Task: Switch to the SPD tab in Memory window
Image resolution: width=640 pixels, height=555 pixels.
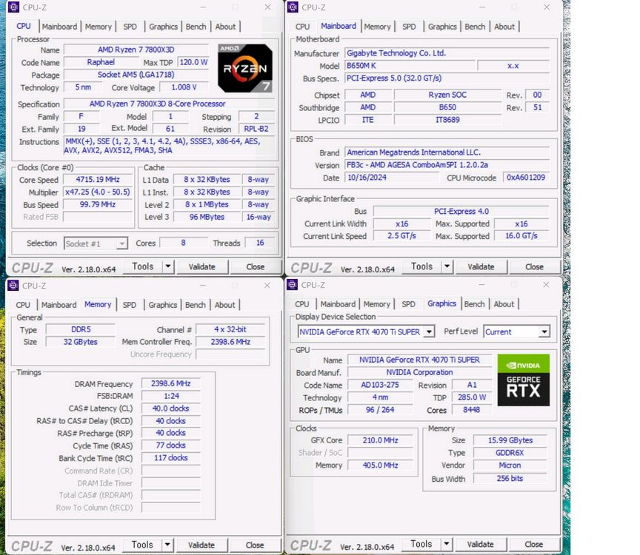Action: point(130,304)
